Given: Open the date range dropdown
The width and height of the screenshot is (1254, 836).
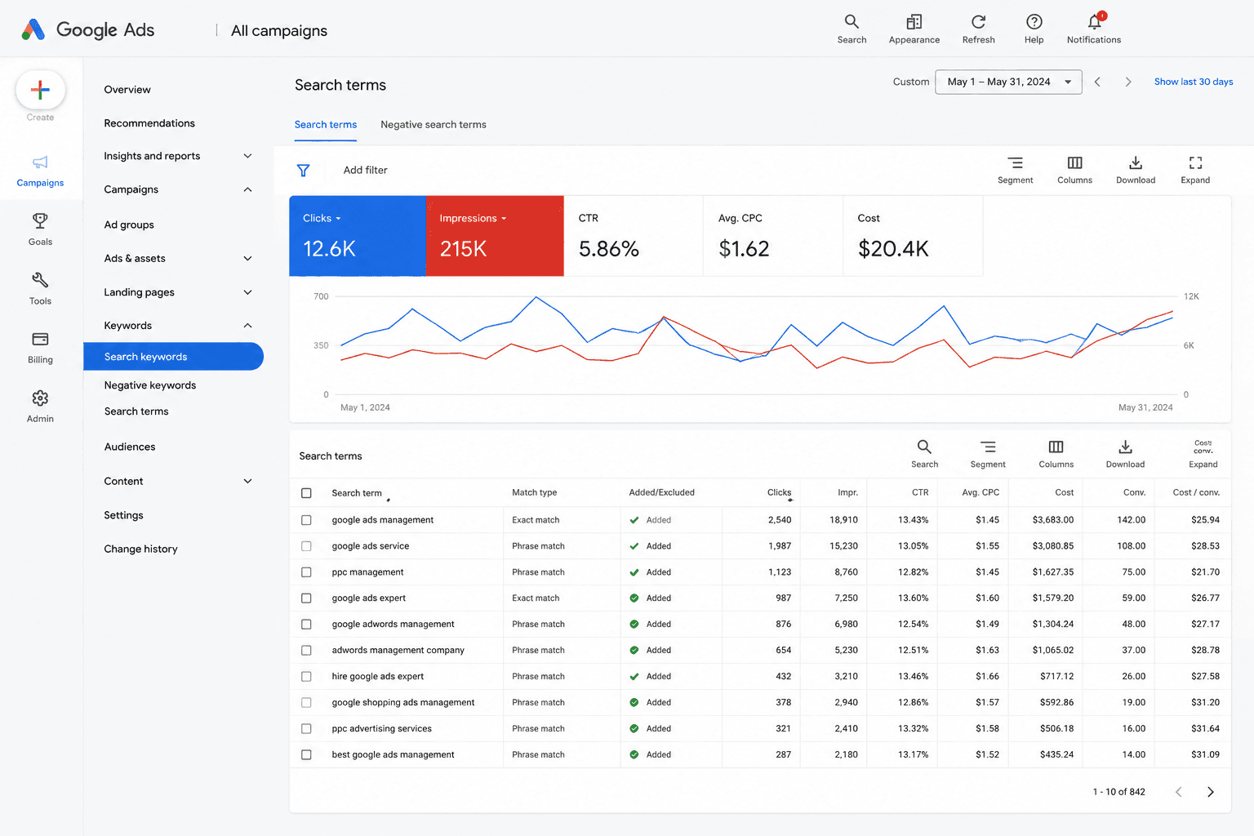Looking at the screenshot, I should pos(1008,82).
